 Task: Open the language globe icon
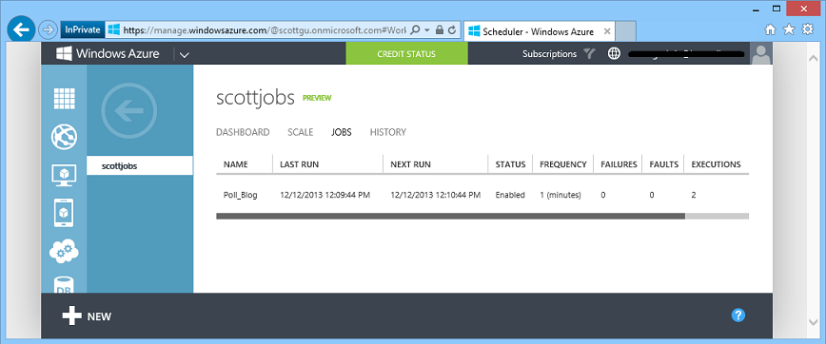click(x=614, y=53)
